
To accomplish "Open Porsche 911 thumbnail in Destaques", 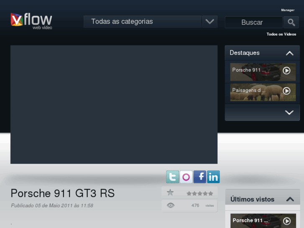I will tap(263, 72).
